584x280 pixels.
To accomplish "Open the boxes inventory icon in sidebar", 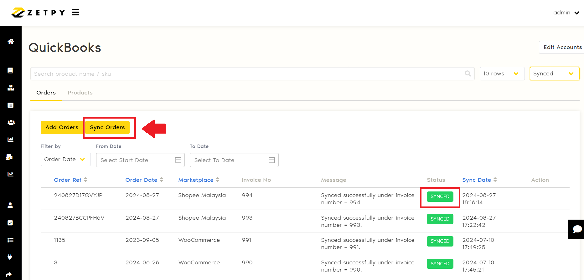I will tap(11, 88).
